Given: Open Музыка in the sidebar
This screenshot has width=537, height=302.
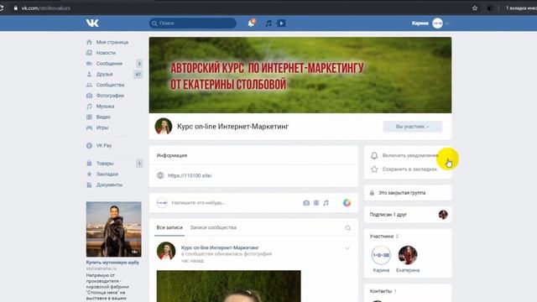Looking at the screenshot, I should [x=105, y=107].
